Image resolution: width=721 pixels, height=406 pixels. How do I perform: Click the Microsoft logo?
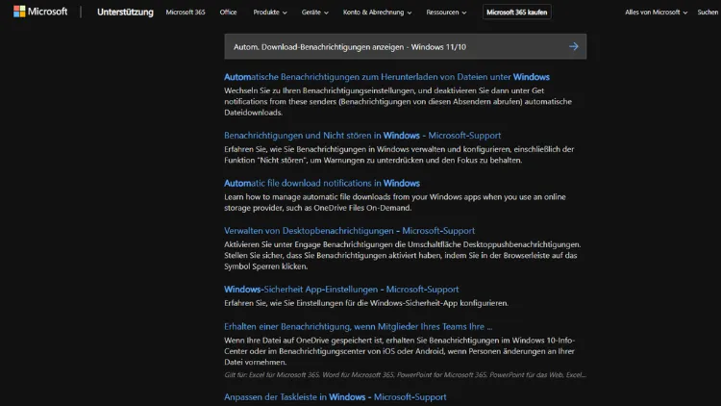click(40, 12)
